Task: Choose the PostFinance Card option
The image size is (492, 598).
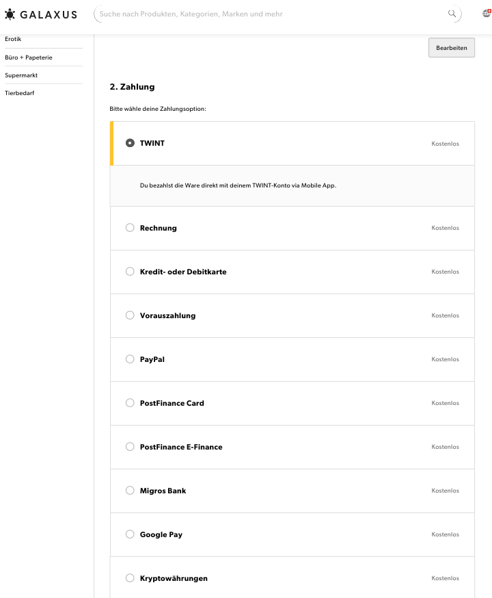Action: click(130, 403)
